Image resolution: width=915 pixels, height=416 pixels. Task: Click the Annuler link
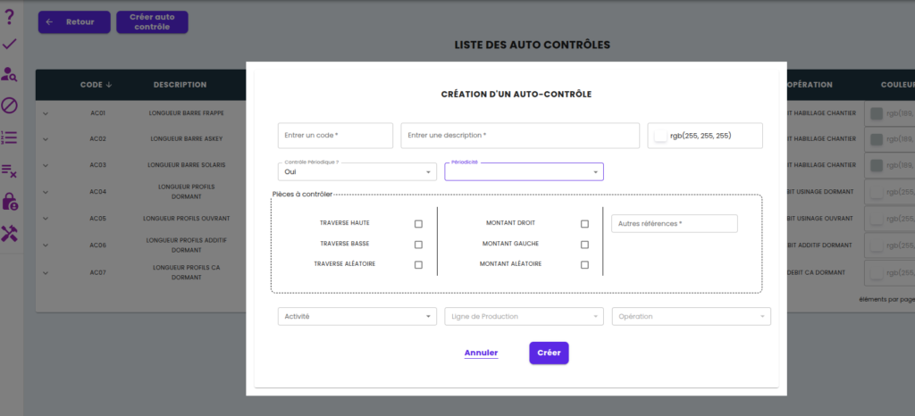pos(481,354)
